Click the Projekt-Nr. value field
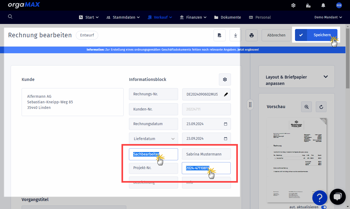Screen dimensions: 350x209 pos(206,168)
